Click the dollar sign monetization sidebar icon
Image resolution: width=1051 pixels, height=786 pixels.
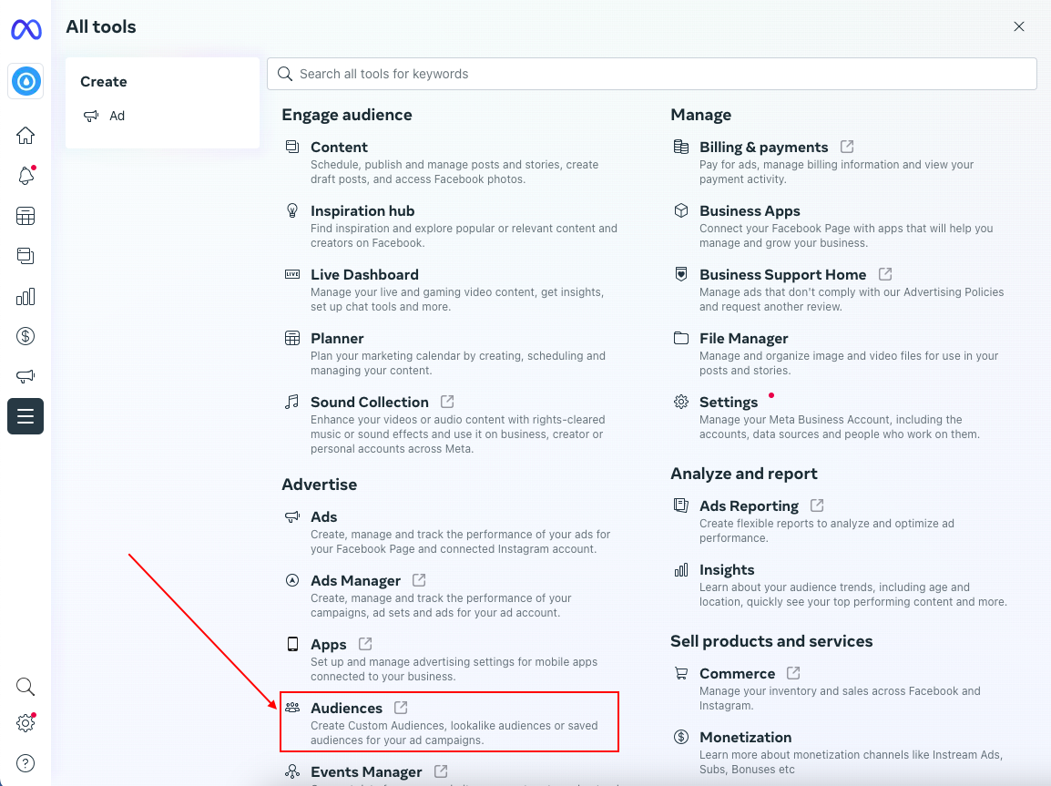(26, 336)
